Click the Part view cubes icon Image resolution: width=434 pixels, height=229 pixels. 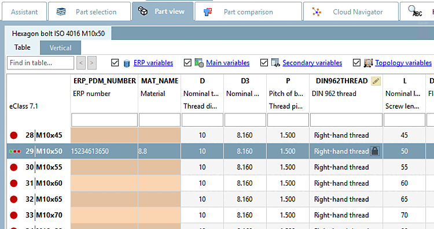point(143,11)
